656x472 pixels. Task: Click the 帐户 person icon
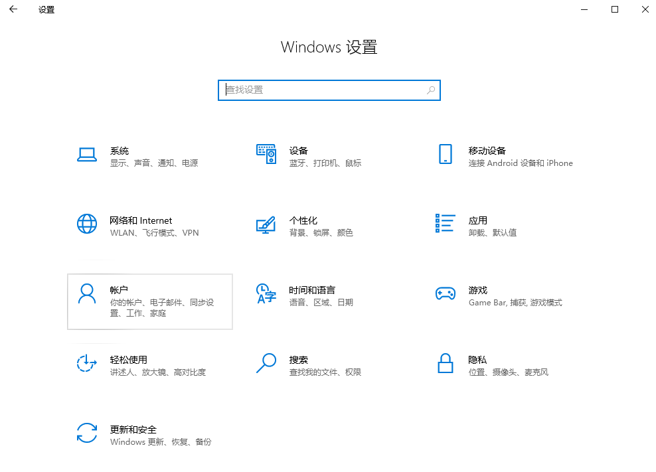tap(87, 293)
